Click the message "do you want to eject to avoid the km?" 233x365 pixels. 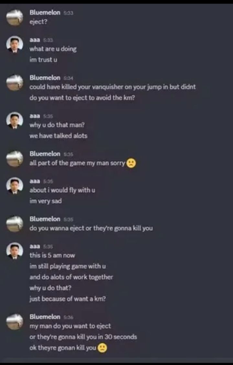[82, 98]
